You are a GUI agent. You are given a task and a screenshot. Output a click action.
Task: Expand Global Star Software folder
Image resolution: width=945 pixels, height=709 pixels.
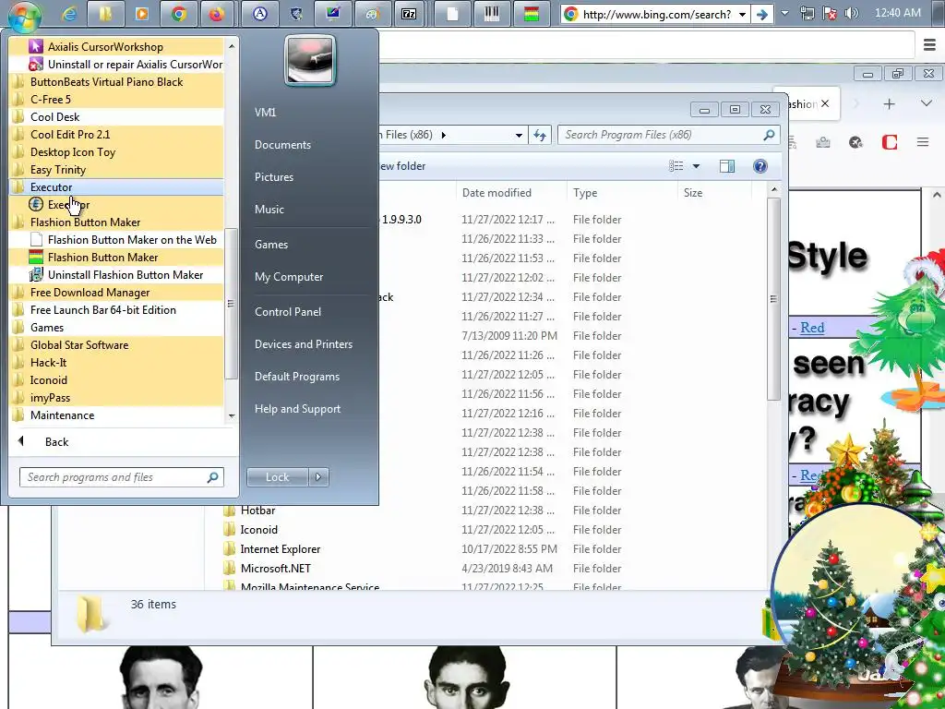click(x=116, y=345)
